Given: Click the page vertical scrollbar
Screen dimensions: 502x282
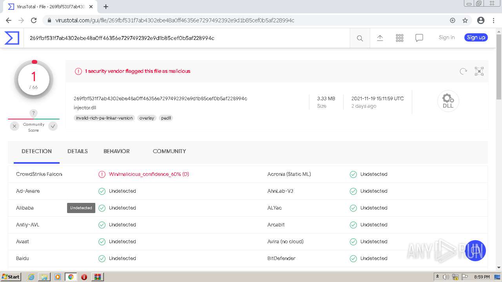Looking at the screenshot, I should click(x=499, y=67).
